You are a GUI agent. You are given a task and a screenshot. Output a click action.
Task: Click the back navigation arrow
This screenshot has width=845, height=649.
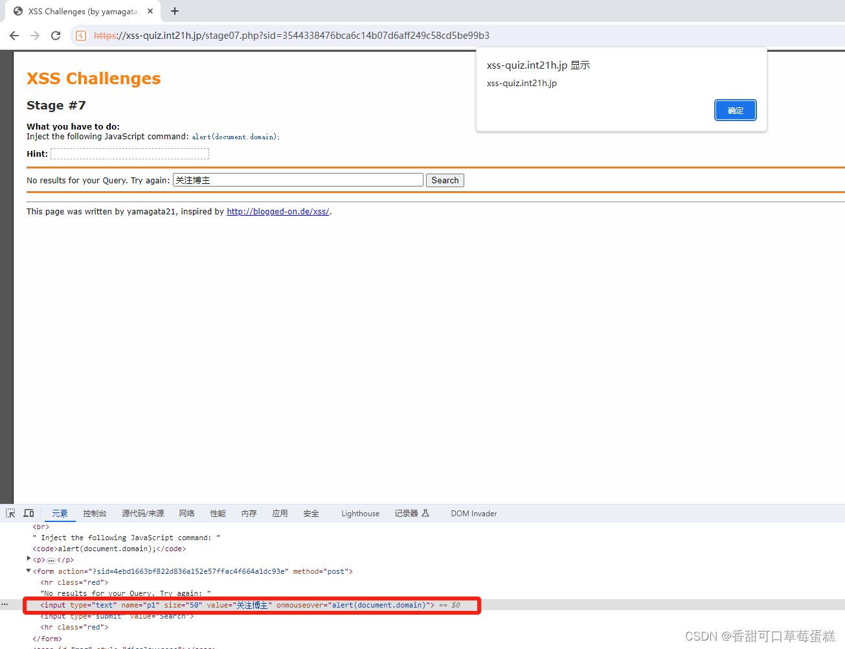[14, 36]
